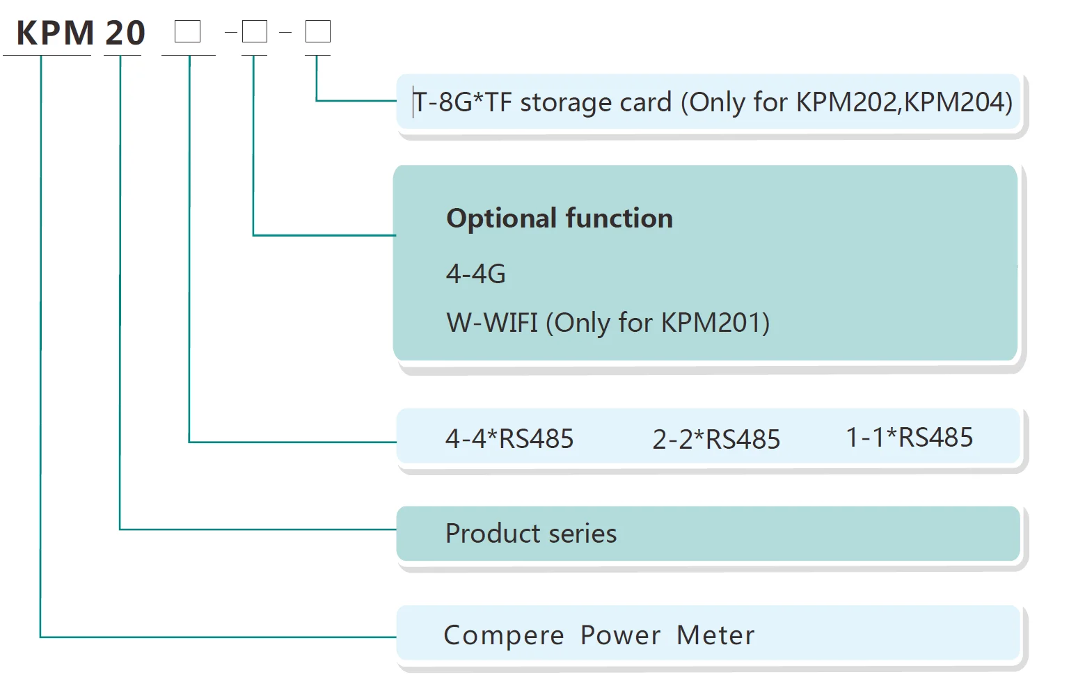Choose the 1-1*RS485 option
1069x686 pixels.
(x=909, y=438)
